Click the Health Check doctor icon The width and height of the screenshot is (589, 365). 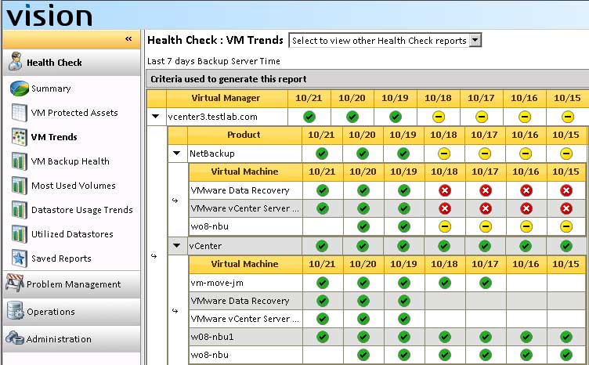coord(15,61)
